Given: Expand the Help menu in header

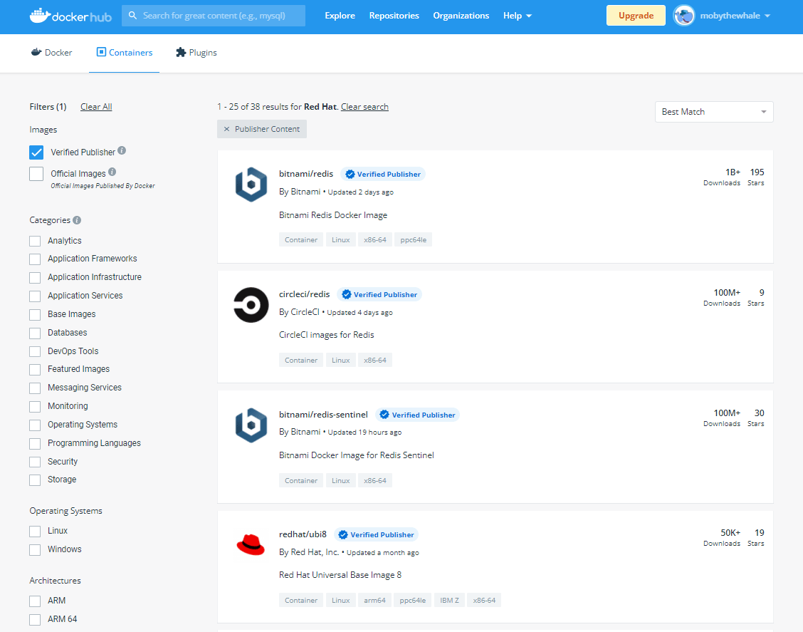Looking at the screenshot, I should click(517, 16).
